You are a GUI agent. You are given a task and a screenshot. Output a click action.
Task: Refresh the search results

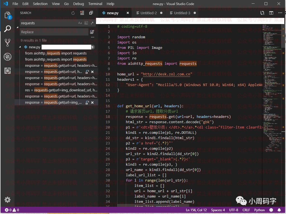pos(73,13)
